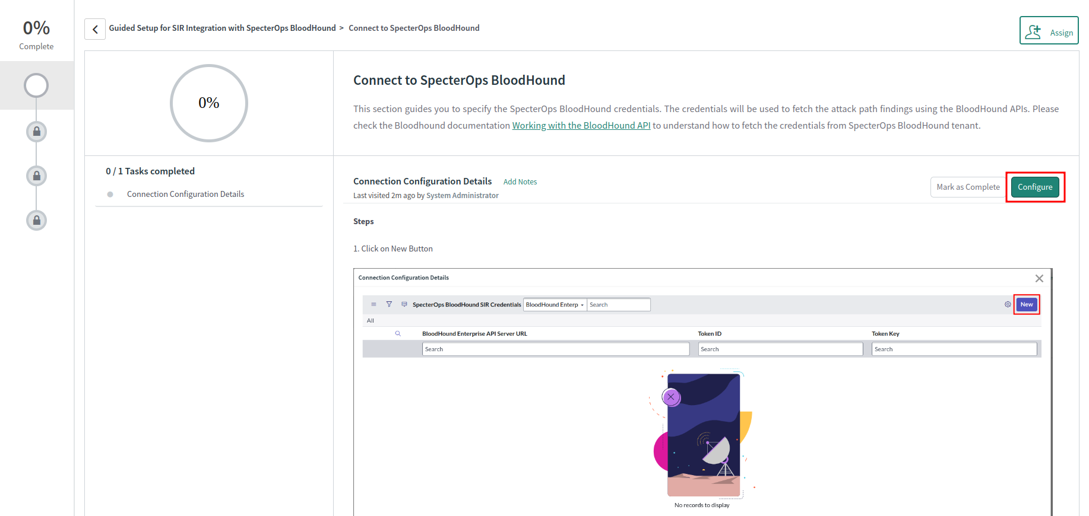1089x516 pixels.
Task: Click the No records to display caption
Action: 702,505
